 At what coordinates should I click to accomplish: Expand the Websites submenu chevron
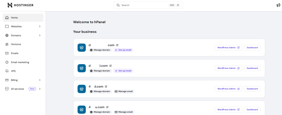click(x=40, y=26)
